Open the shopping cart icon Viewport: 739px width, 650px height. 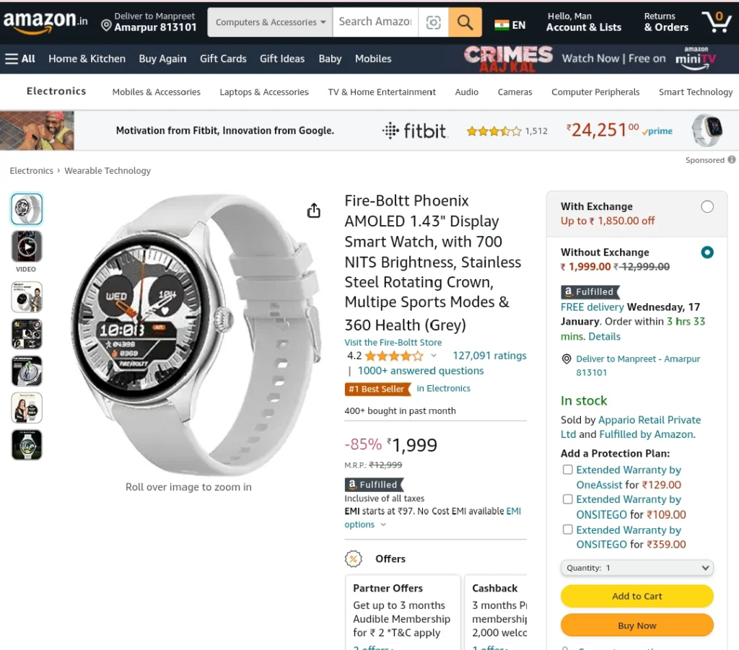(717, 22)
